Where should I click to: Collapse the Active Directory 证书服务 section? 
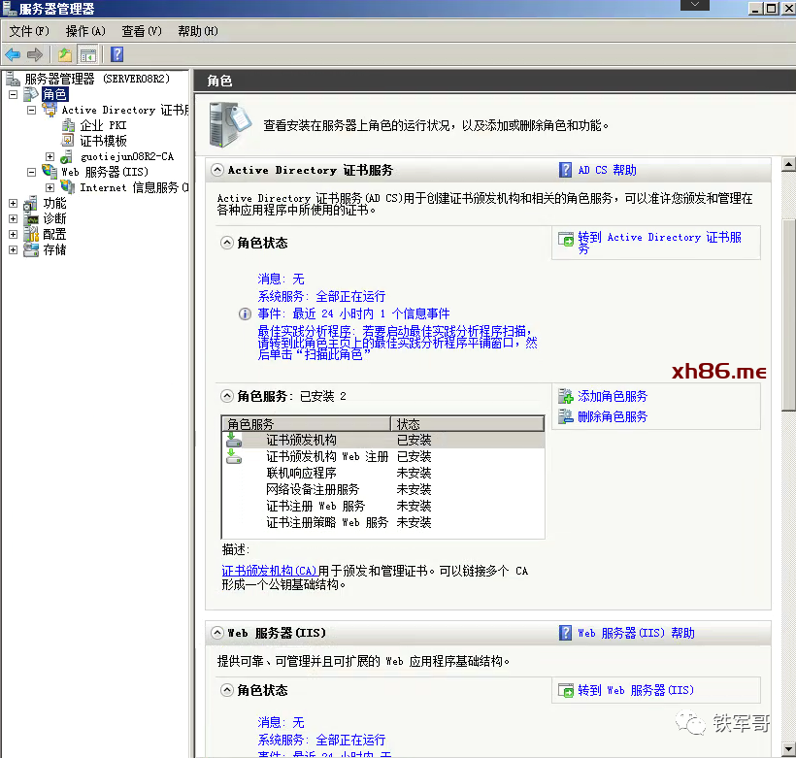(x=217, y=170)
